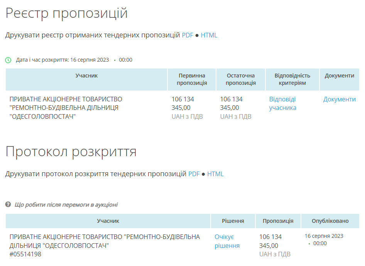Open HTML version of the proposals registry
The width and height of the screenshot is (365, 266).
[209, 35]
